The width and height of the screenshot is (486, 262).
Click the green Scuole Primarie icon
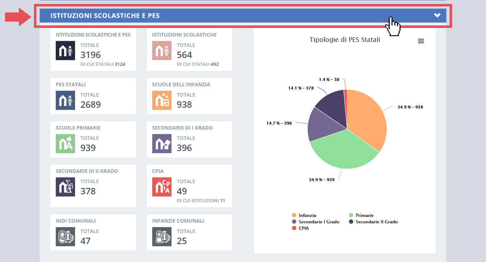65,144
